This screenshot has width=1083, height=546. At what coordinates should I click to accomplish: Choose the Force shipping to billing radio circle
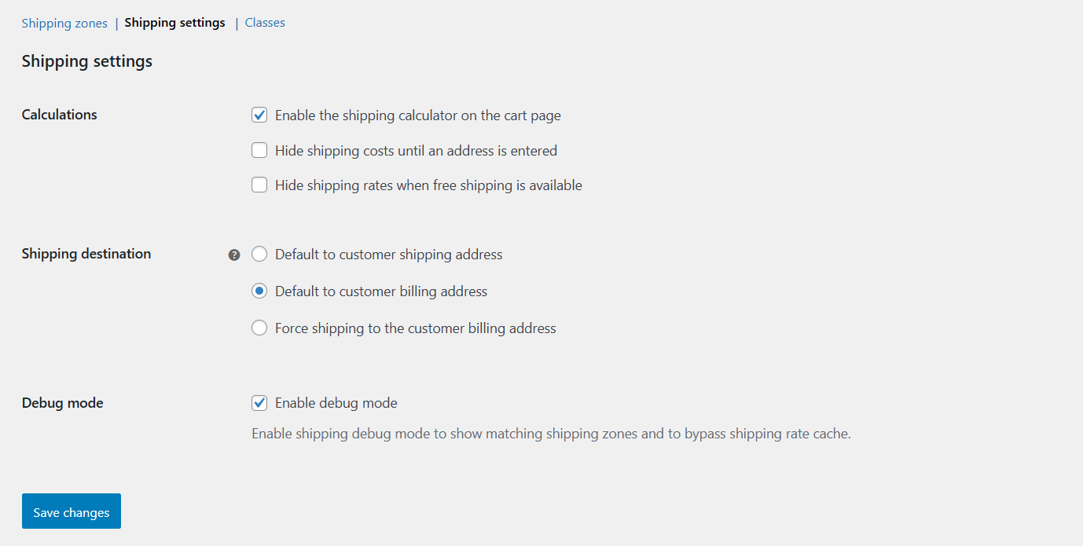[x=259, y=328]
